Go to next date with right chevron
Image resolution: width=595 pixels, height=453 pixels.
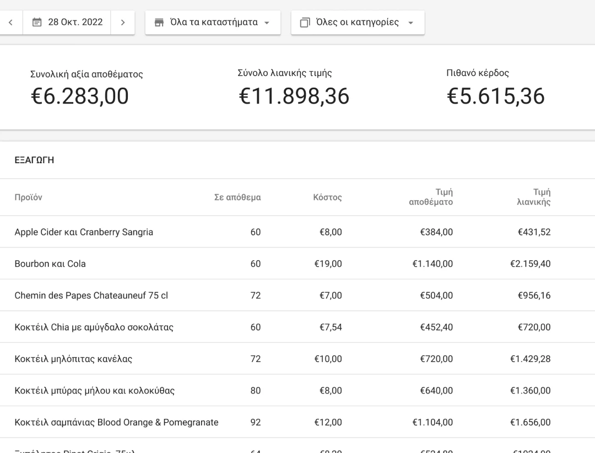tap(122, 23)
